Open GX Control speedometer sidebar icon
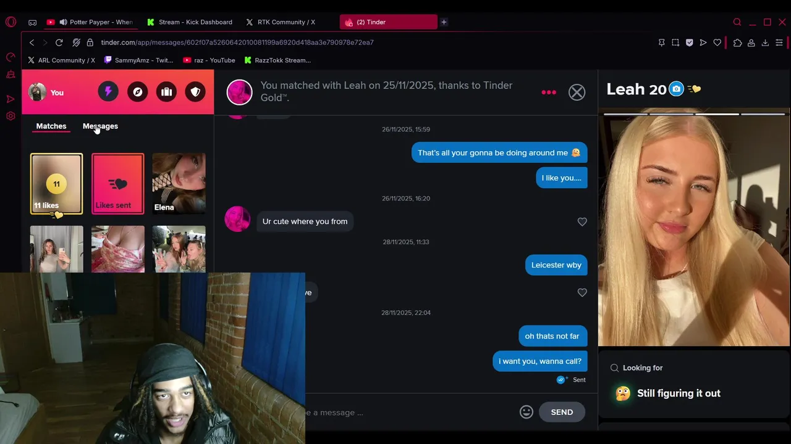Image resolution: width=791 pixels, height=444 pixels. tap(11, 57)
